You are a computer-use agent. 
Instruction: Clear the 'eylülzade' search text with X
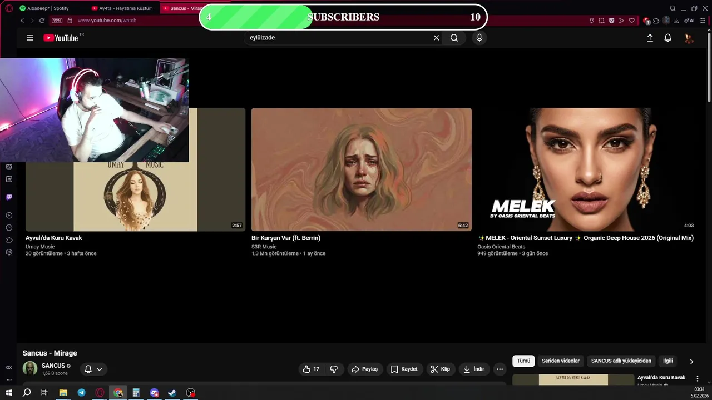point(436,38)
